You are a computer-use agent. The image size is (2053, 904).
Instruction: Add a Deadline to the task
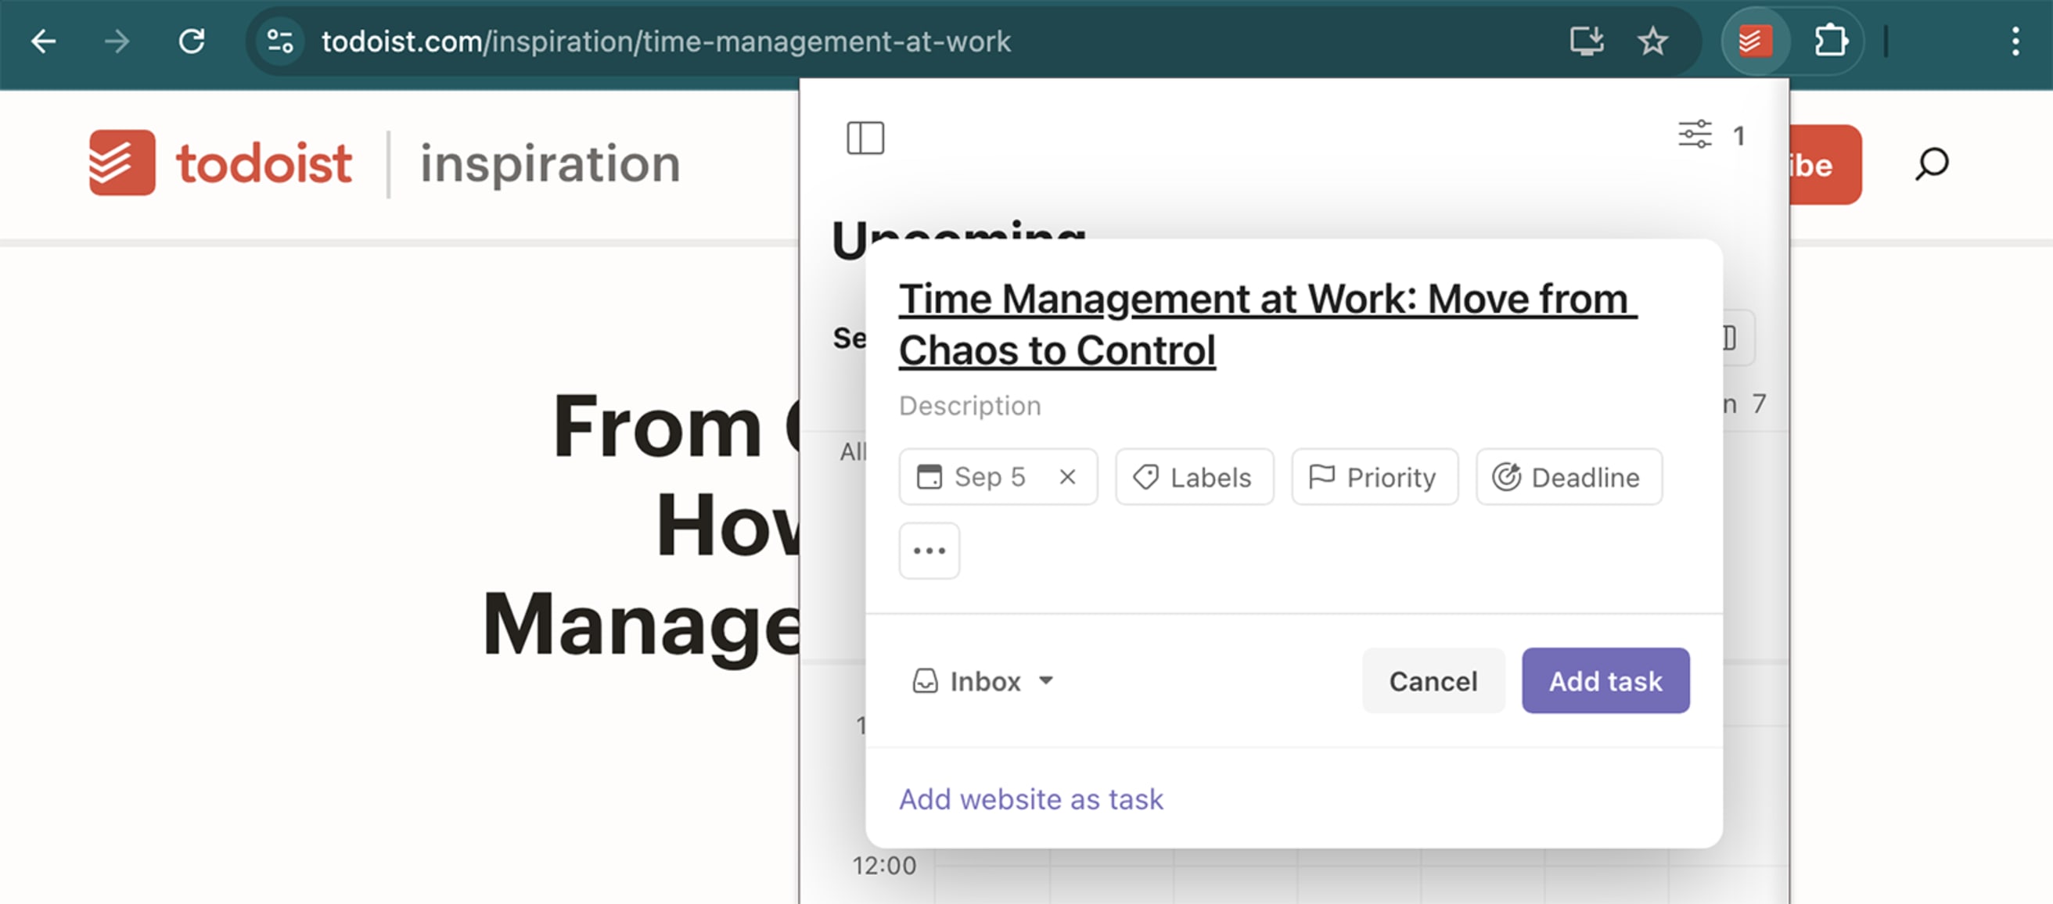pyautogui.click(x=1569, y=476)
